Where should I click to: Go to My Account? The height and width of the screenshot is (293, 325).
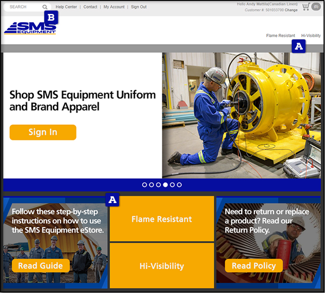pyautogui.click(x=114, y=7)
